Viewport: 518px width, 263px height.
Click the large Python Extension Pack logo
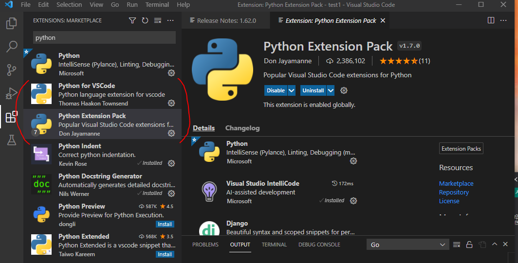tap(222, 70)
